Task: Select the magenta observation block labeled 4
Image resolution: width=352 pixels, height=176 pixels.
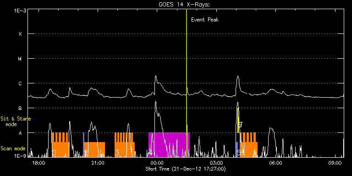Action: [x=169, y=145]
